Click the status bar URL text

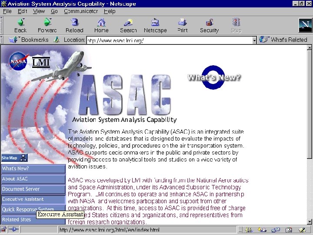[110, 230]
